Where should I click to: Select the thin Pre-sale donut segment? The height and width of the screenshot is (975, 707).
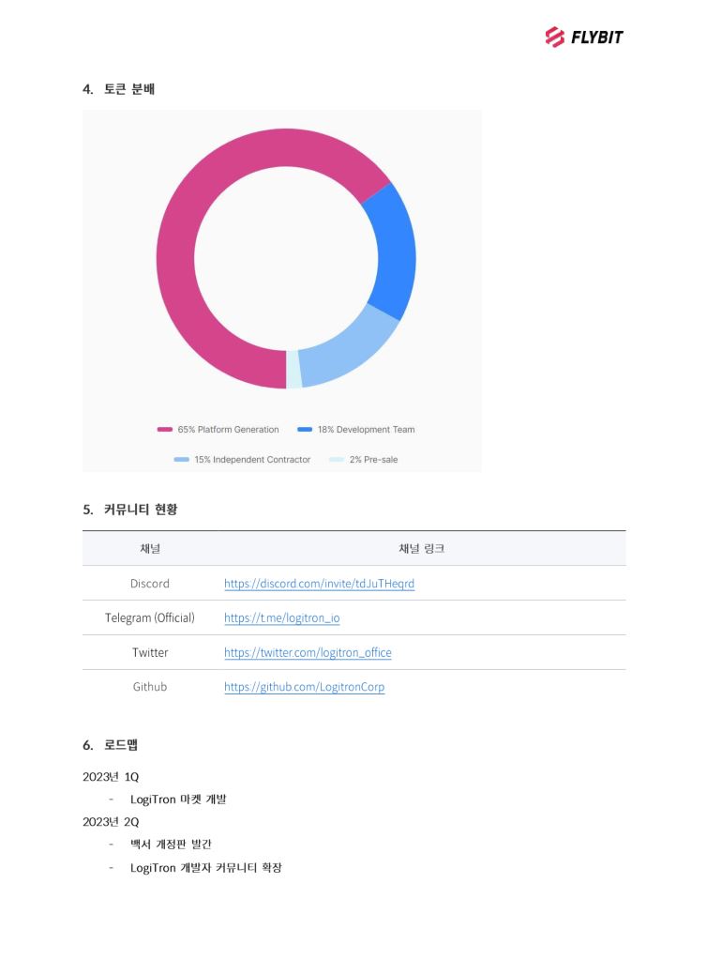(293, 369)
